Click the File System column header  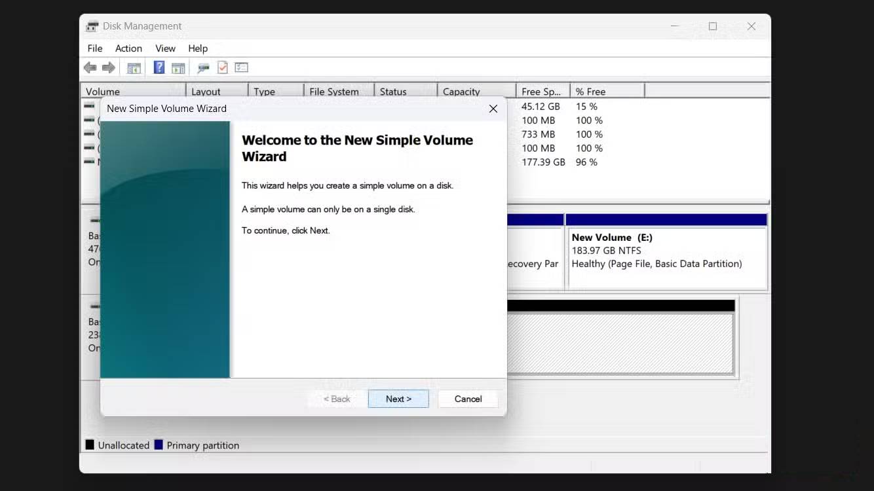334,91
